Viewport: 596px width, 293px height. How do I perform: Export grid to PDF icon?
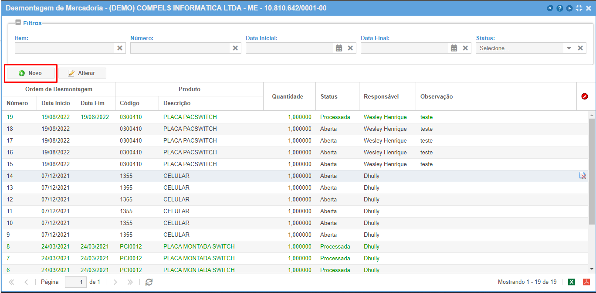coord(586,282)
